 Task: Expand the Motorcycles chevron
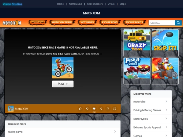pyautogui.click(x=166, y=119)
